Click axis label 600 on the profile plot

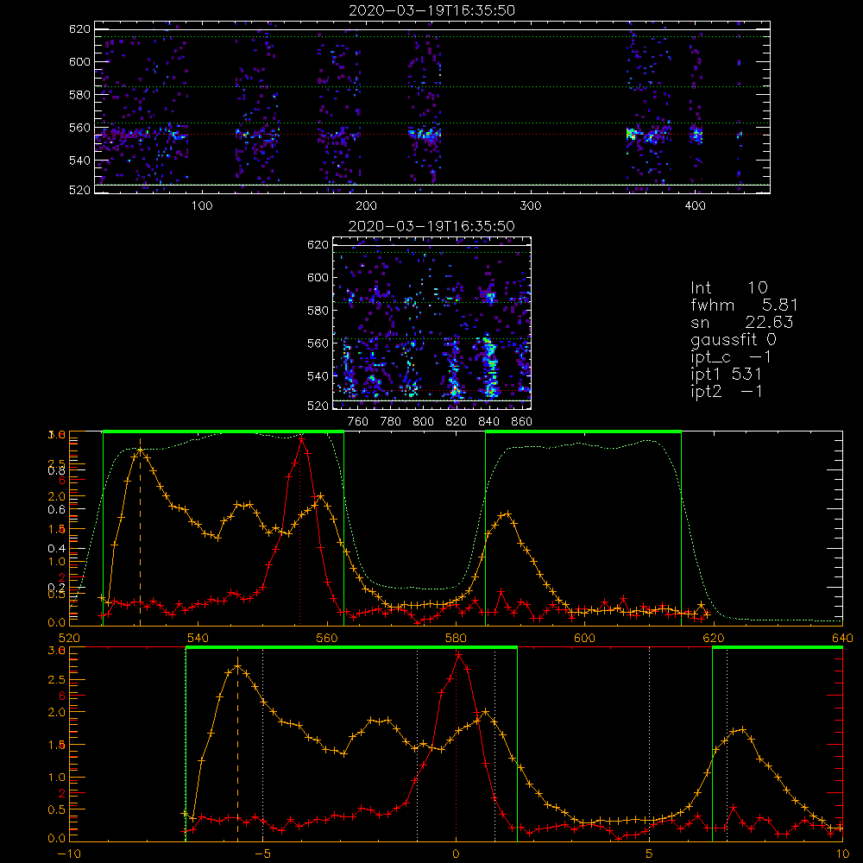(584, 638)
